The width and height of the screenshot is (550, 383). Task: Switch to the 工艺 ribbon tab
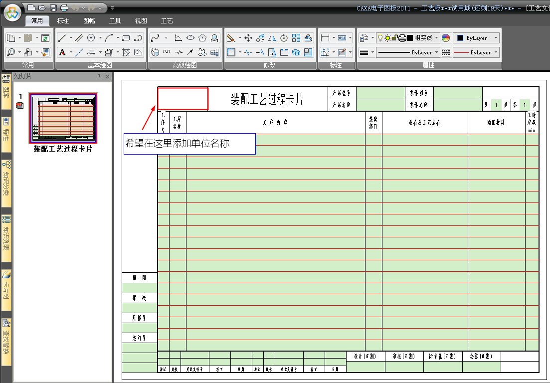click(x=167, y=21)
